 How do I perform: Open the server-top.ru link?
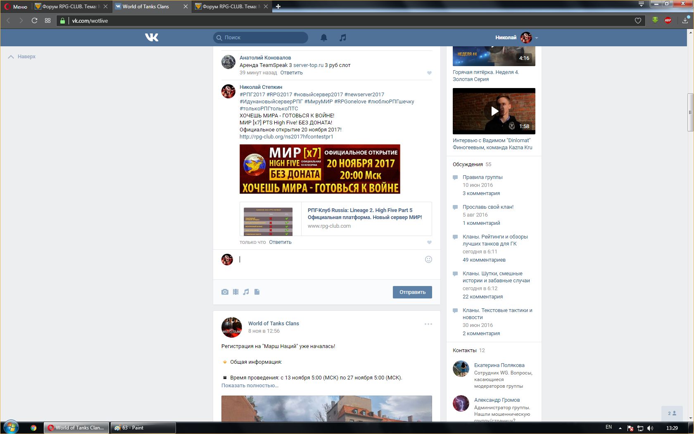tap(308, 65)
